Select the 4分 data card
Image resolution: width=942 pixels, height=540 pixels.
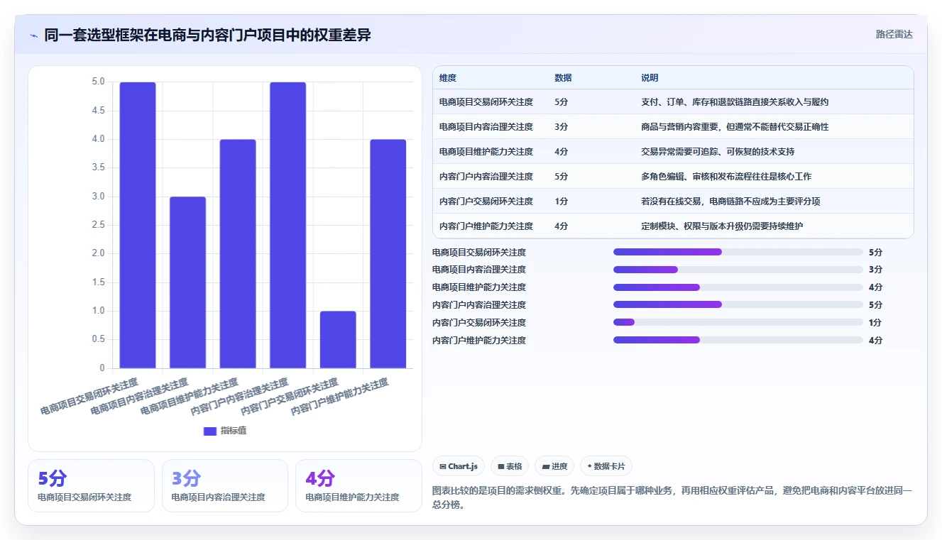(358, 485)
